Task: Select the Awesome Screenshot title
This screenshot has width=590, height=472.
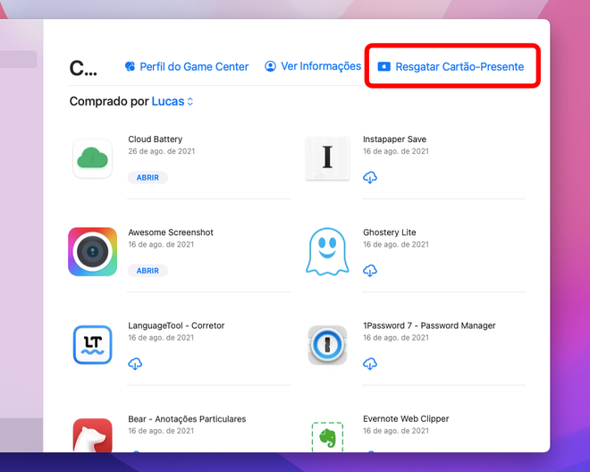Action: (171, 232)
